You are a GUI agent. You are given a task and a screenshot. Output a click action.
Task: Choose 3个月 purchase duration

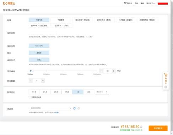point(45,92)
